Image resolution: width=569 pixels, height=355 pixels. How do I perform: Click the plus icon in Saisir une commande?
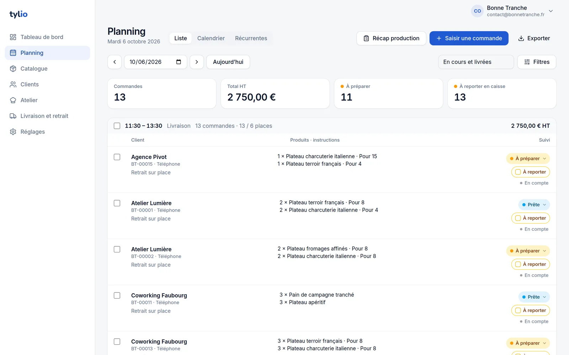pyautogui.click(x=439, y=38)
